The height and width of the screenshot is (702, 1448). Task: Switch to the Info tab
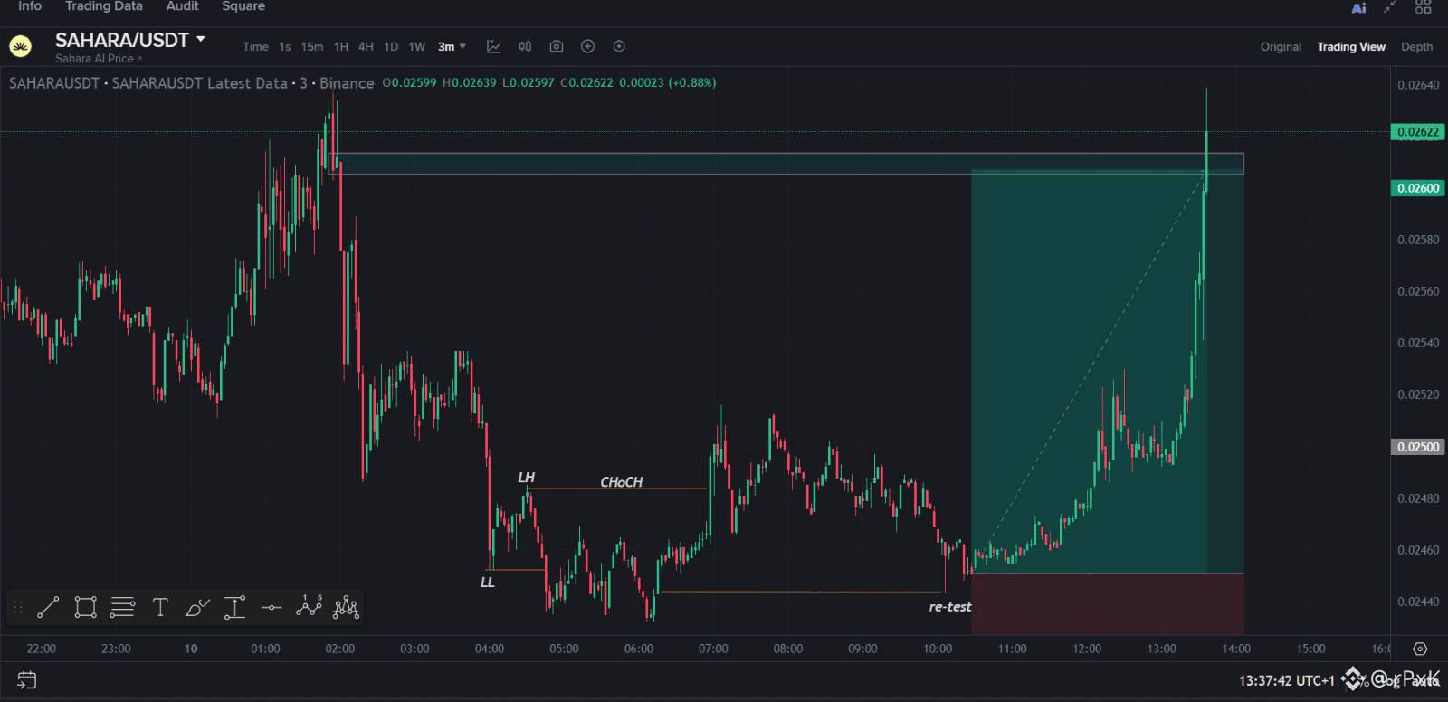[x=30, y=6]
